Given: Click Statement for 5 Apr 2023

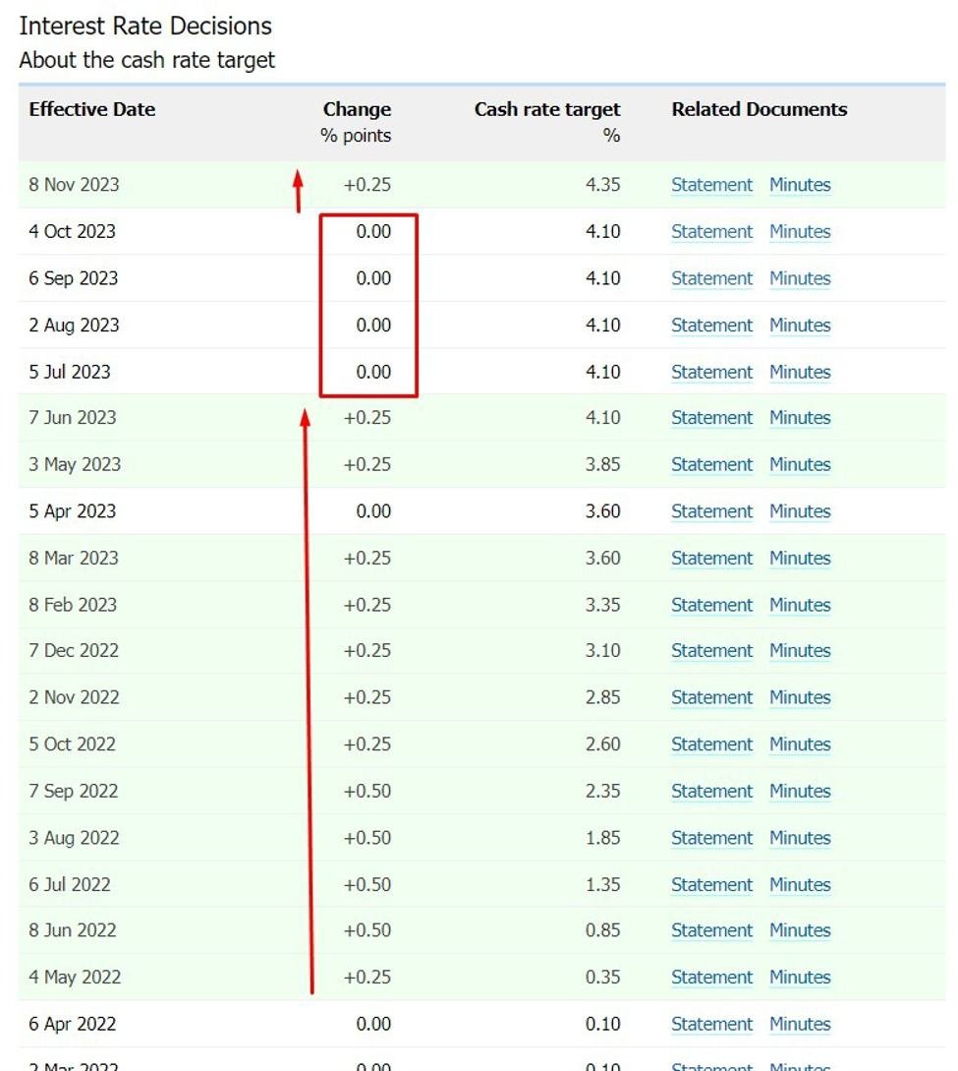Looking at the screenshot, I should [711, 511].
